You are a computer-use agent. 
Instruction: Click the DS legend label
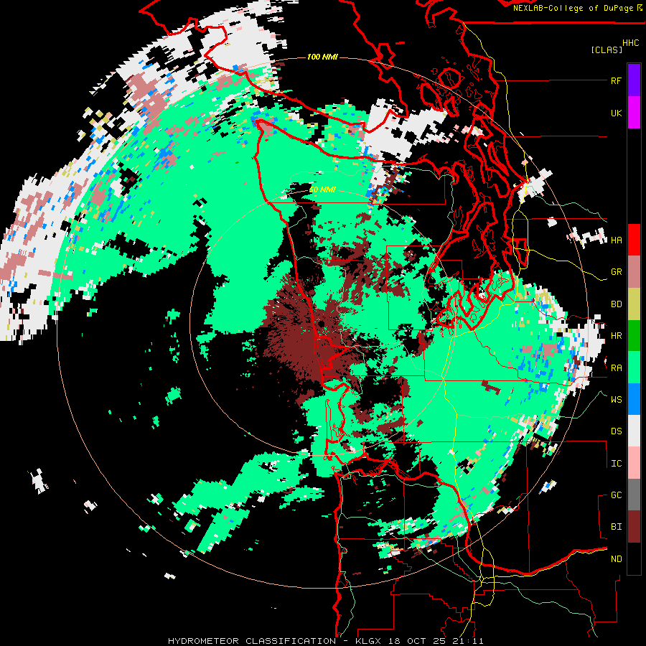(616, 431)
